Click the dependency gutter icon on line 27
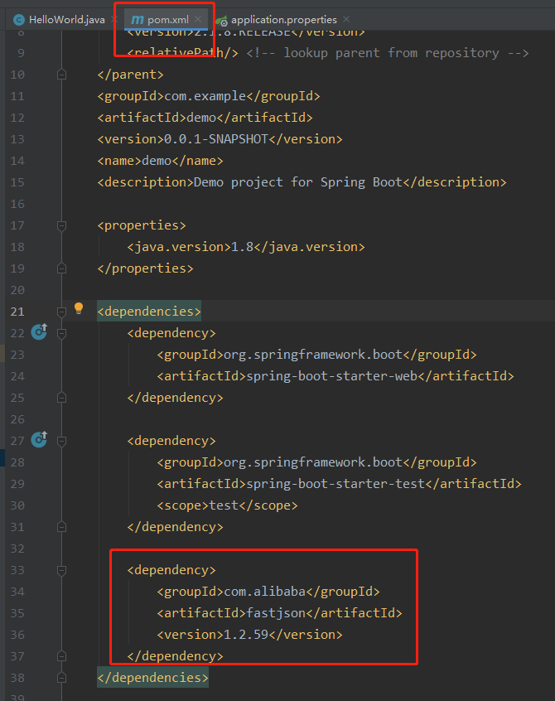 pyautogui.click(x=39, y=439)
